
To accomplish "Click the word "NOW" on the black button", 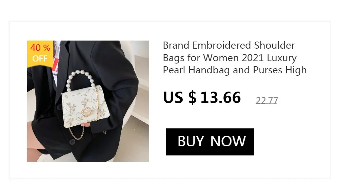I will [x=228, y=141].
